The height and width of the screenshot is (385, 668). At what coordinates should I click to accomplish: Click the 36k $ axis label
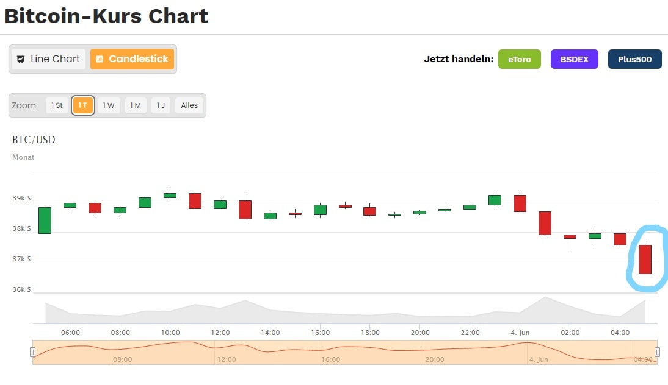(21, 289)
